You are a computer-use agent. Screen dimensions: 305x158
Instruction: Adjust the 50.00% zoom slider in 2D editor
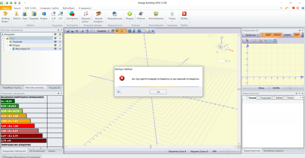pos(291,88)
